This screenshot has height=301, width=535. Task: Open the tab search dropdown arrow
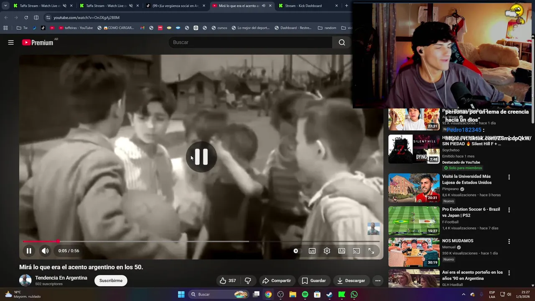tap(5, 6)
